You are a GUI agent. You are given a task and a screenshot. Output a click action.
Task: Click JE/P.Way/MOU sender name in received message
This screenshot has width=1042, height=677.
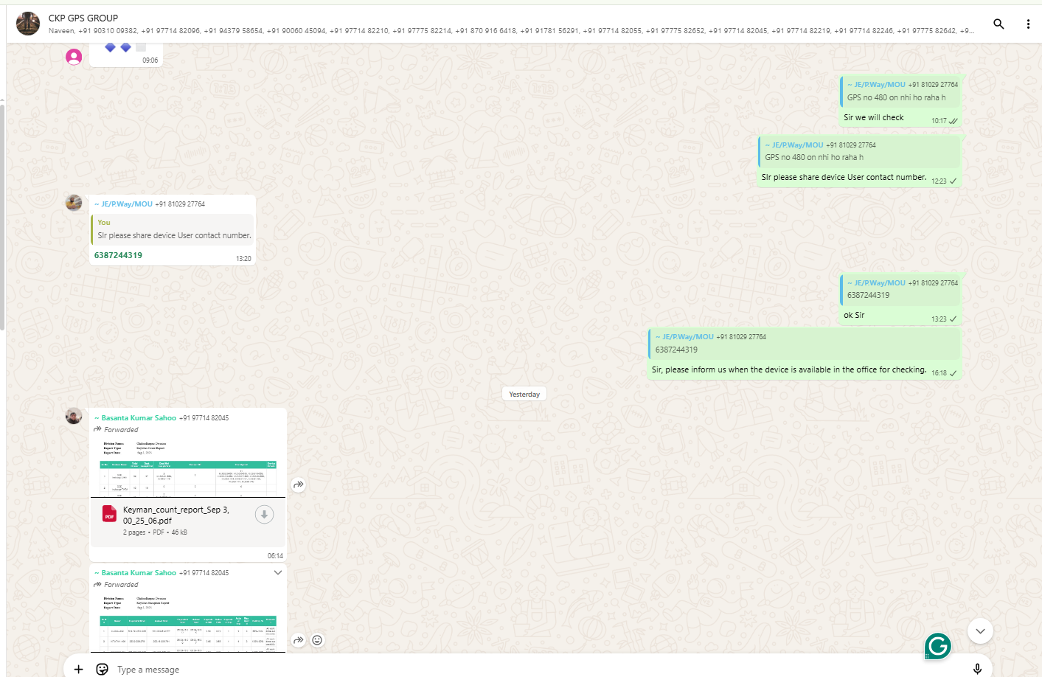click(127, 204)
